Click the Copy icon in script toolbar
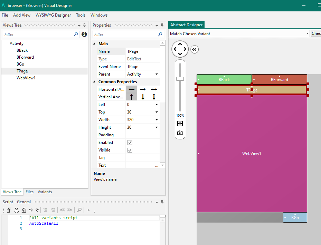This screenshot has height=245, width=321. (9, 210)
